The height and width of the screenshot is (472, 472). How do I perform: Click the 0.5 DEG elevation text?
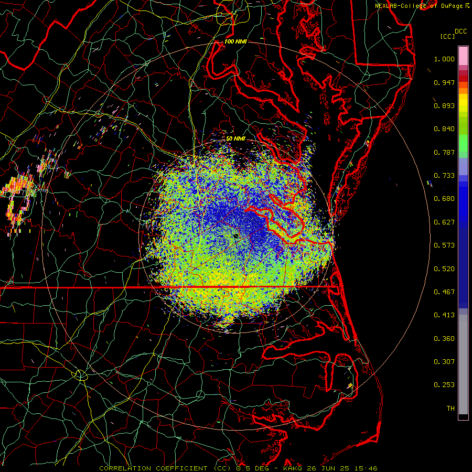point(252,468)
